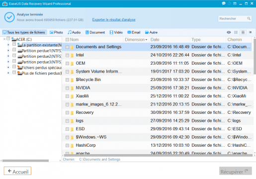Screen dimensions: 256x179
Task: Click the tree panel horizontal scrollbar
Action: [x=25, y=161]
